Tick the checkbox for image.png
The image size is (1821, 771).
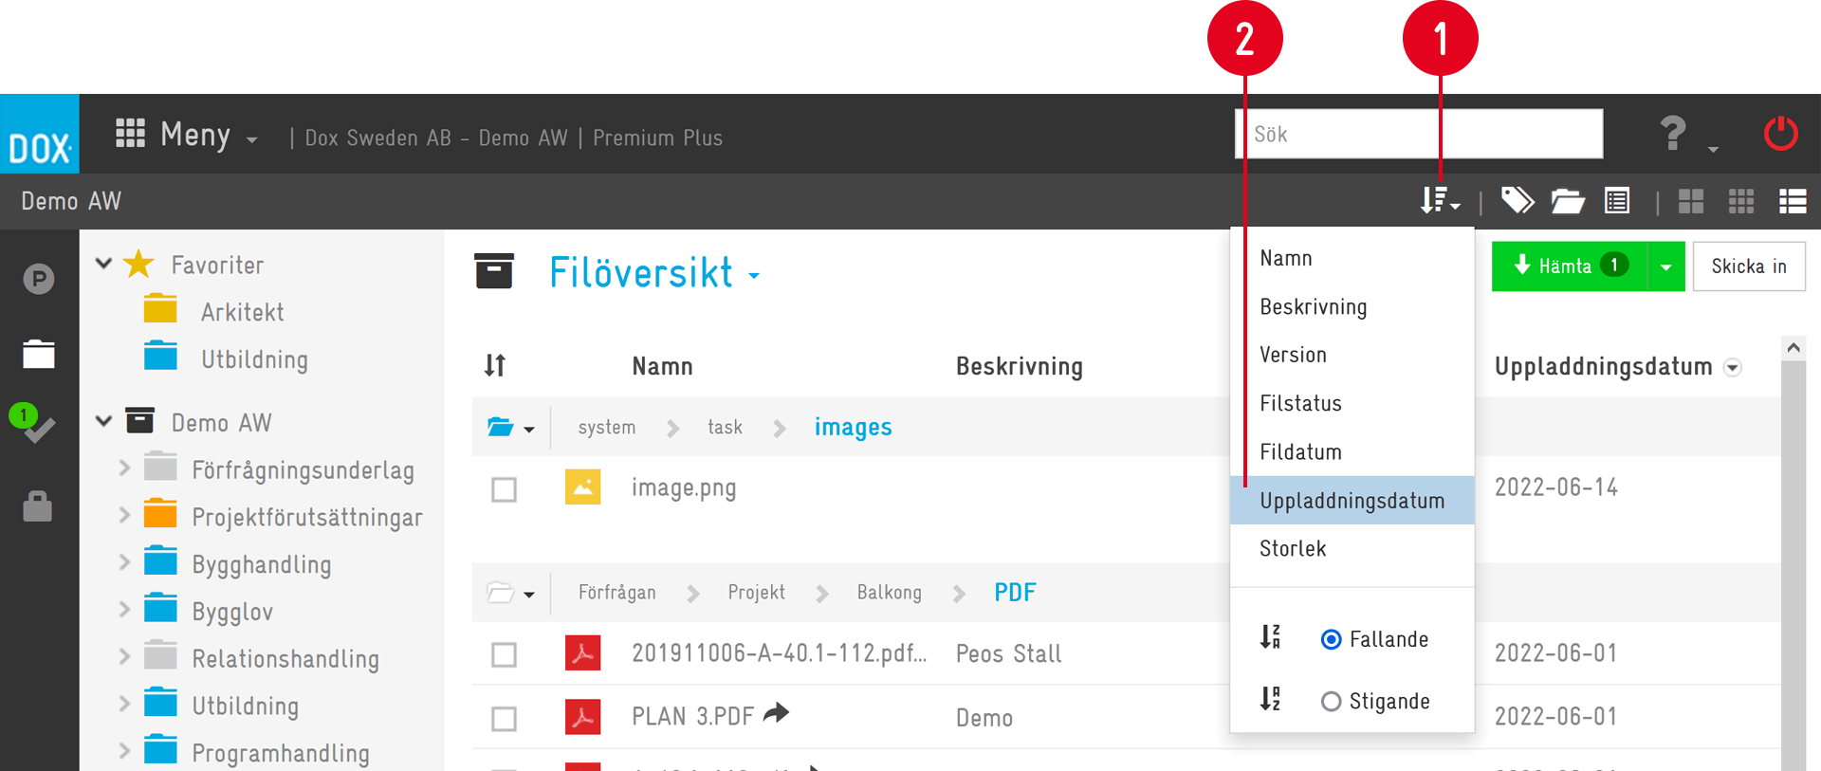(504, 489)
